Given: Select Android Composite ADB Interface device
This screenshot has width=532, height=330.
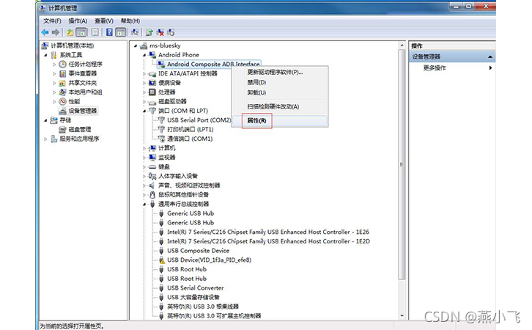Looking at the screenshot, I should (x=213, y=65).
